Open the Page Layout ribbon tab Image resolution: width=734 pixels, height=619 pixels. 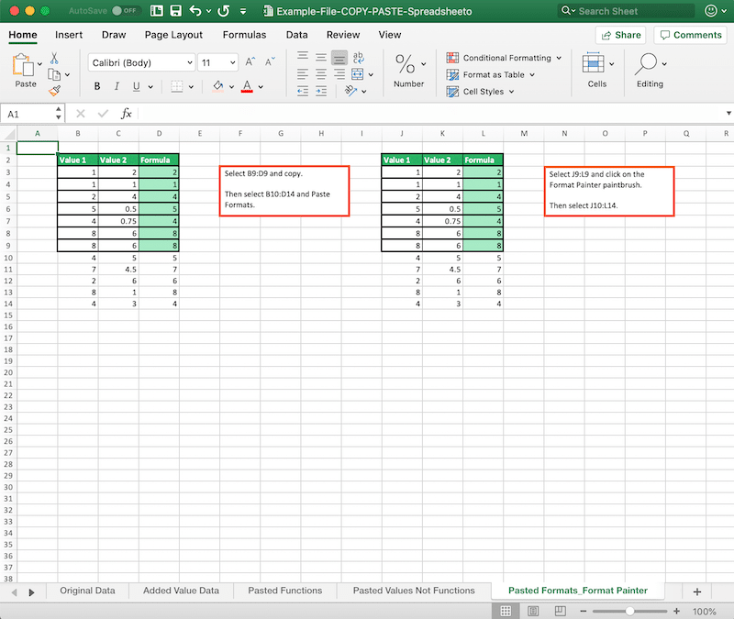point(173,35)
